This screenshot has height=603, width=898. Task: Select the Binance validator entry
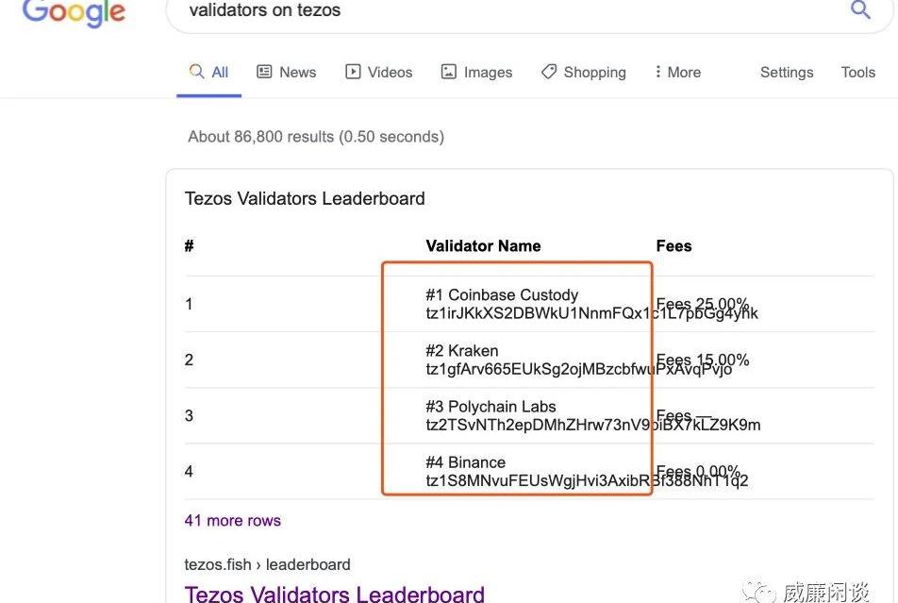tap(587, 471)
